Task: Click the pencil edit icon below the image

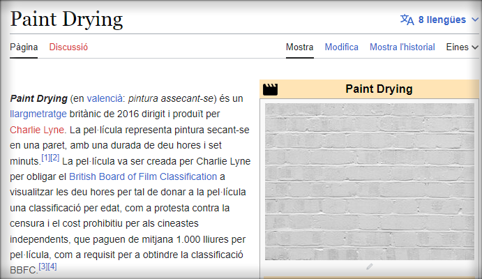Action: pos(370,266)
